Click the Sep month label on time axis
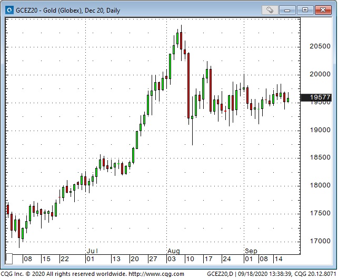The height and width of the screenshot is (278, 338). click(x=251, y=251)
